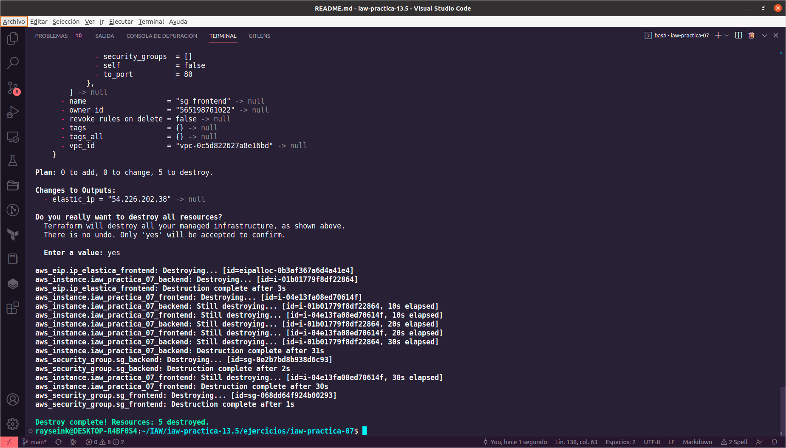Open the Explorer view in the sidebar
Viewport: 786px width, 448px height.
pyautogui.click(x=13, y=38)
